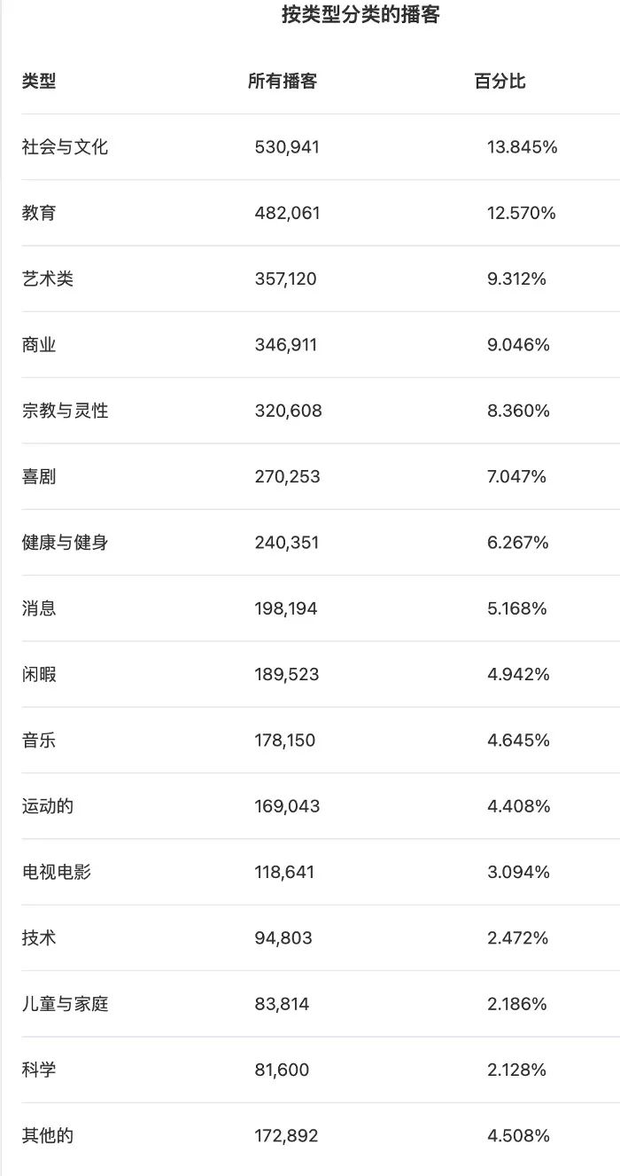This screenshot has height=1176, width=620.
Task: Select the 其他的 row label
Action: click(x=48, y=1136)
